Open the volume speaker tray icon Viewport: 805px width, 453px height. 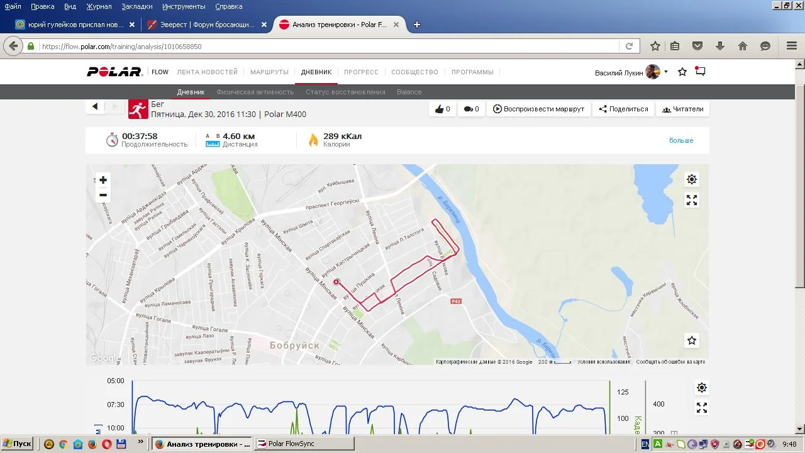[x=772, y=444]
